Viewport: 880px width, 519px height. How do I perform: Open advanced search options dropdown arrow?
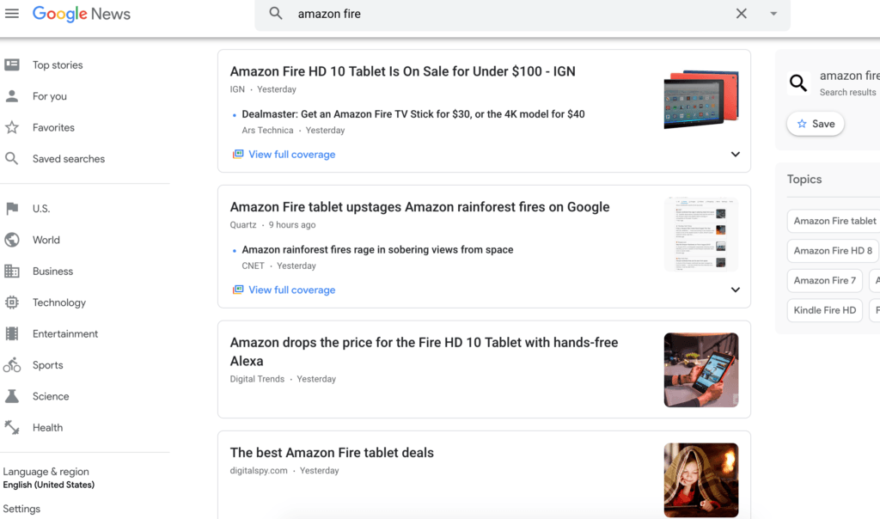(x=773, y=14)
